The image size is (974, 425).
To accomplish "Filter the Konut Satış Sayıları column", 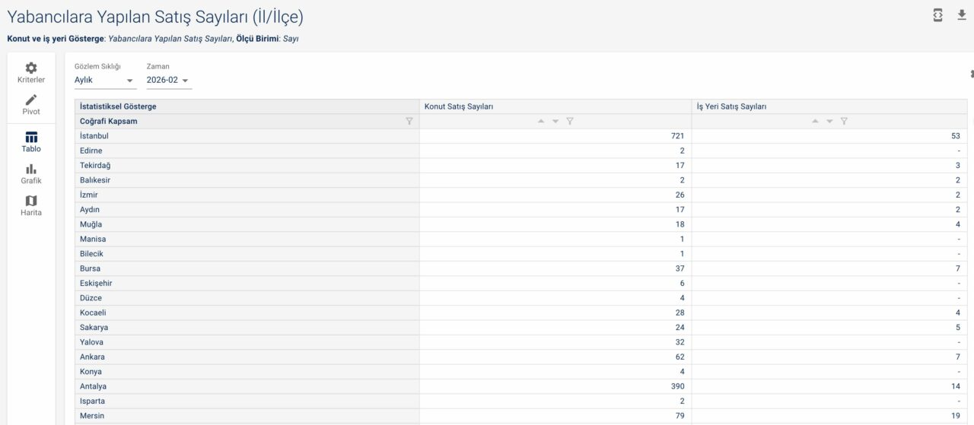I will click(x=570, y=121).
